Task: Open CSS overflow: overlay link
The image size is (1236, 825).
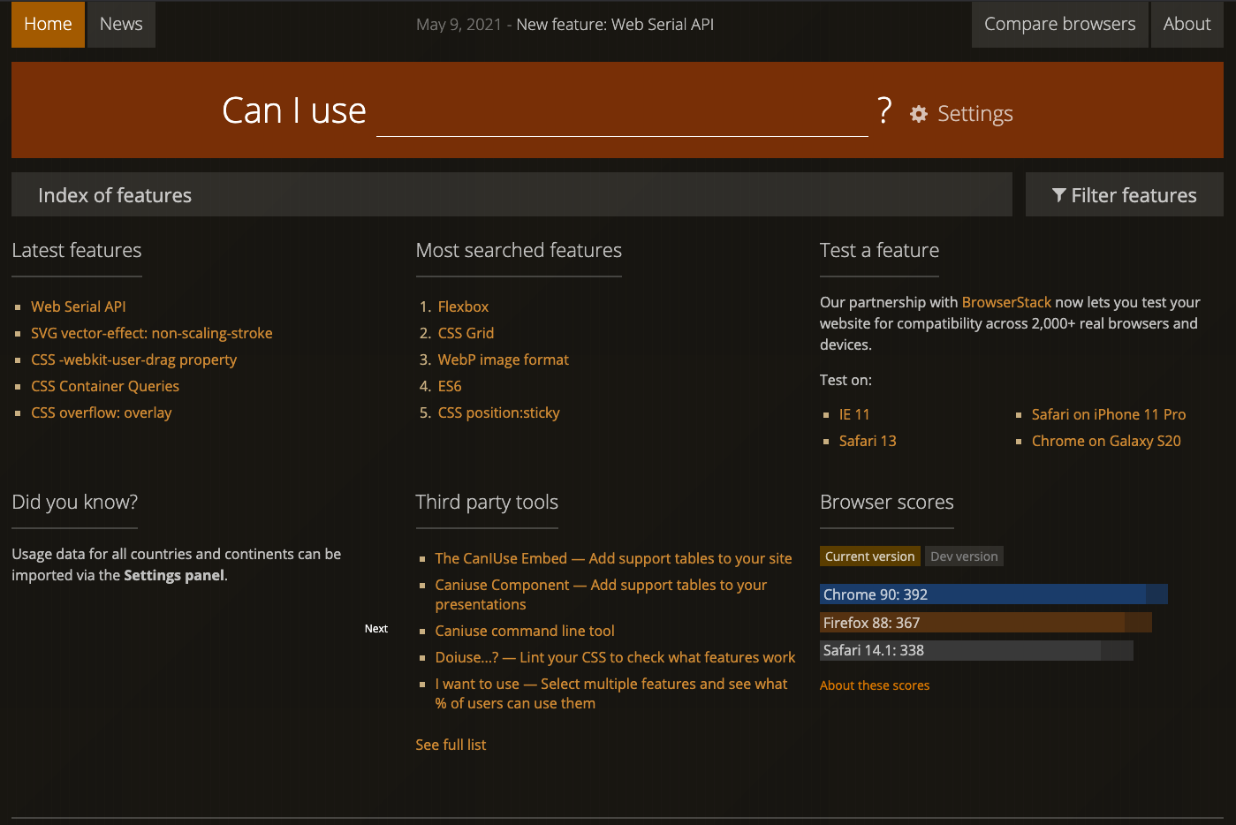Action: point(102,412)
